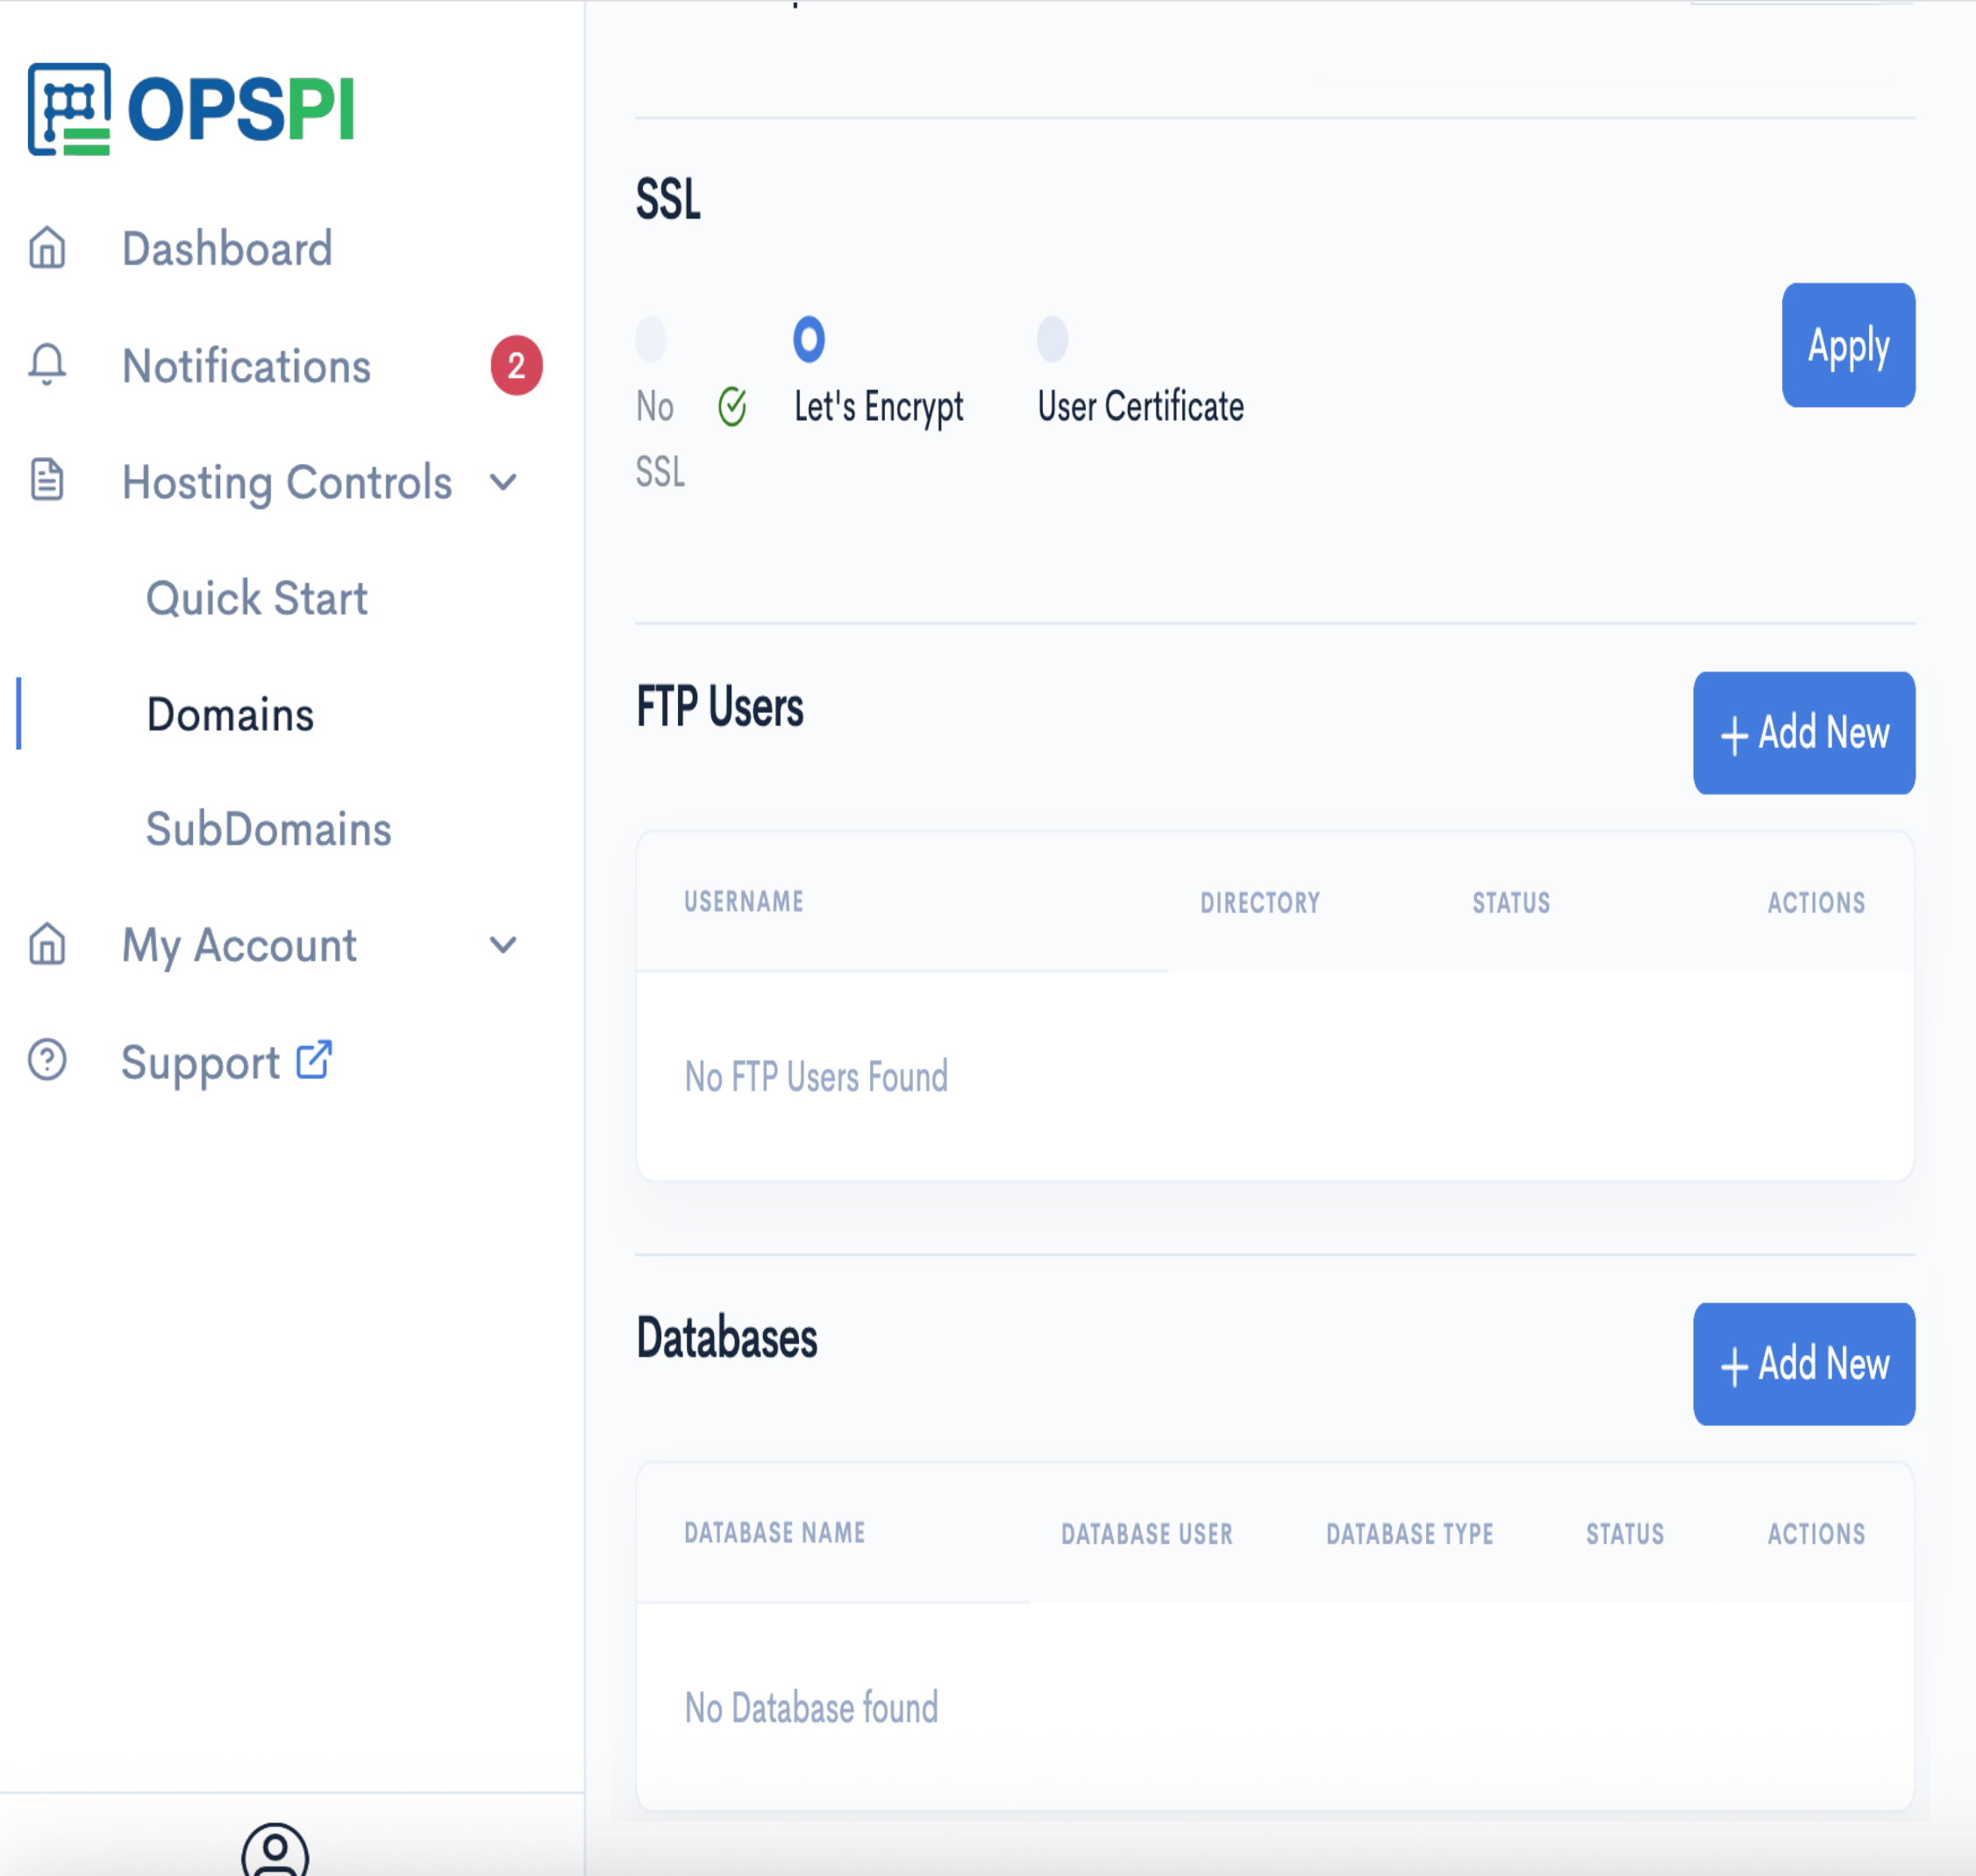Collapse the Hosting Controls chevron
The image size is (1976, 1876).
(503, 482)
